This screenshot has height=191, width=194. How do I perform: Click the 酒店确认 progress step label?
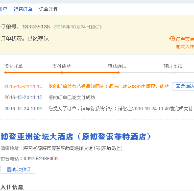117,66
